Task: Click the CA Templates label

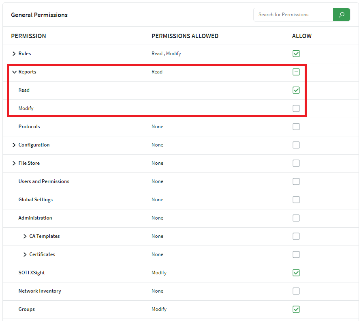Action: (x=45, y=236)
